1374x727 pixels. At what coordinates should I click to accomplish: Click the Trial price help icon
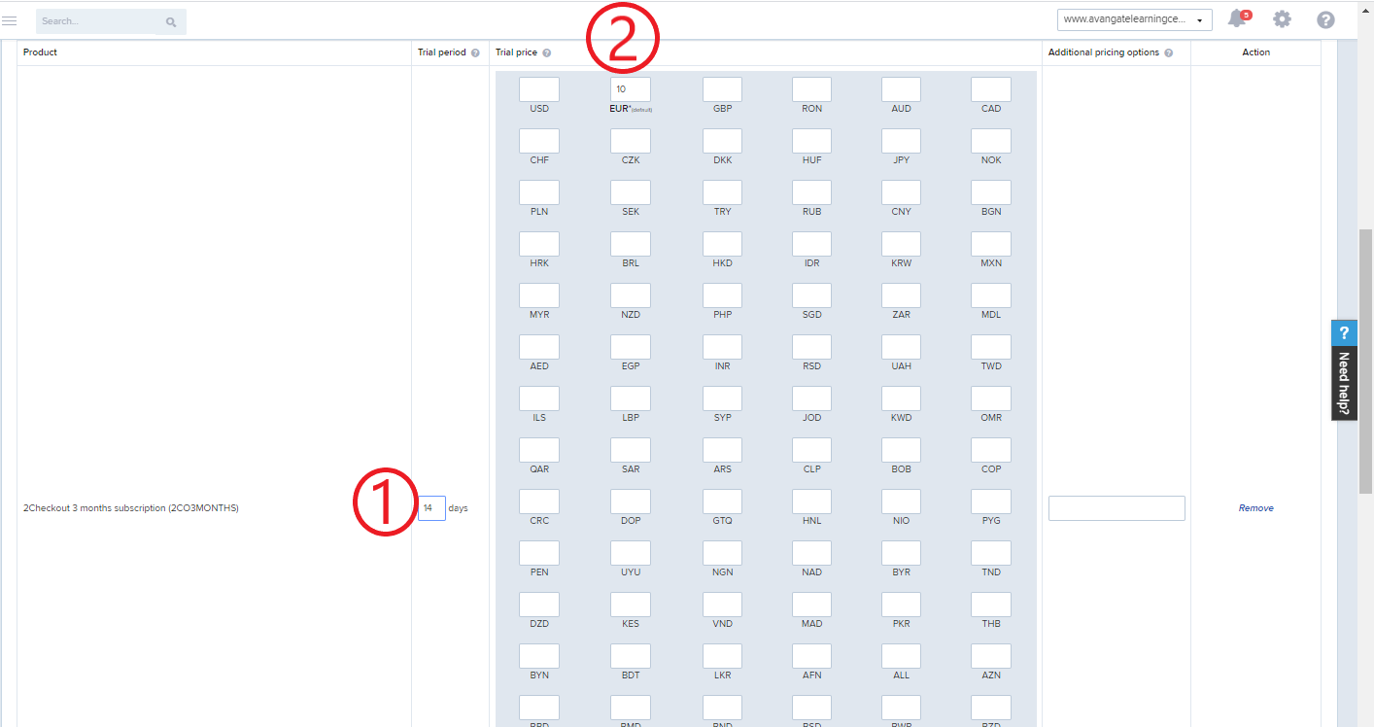click(x=547, y=52)
